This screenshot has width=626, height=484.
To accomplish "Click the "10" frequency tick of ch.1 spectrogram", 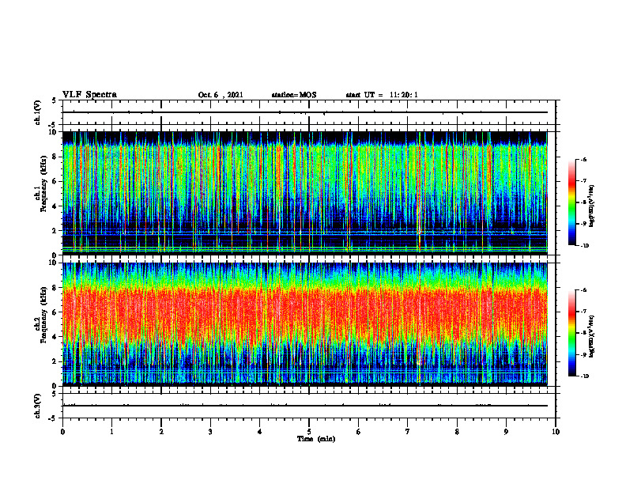I will pyautogui.click(x=54, y=132).
